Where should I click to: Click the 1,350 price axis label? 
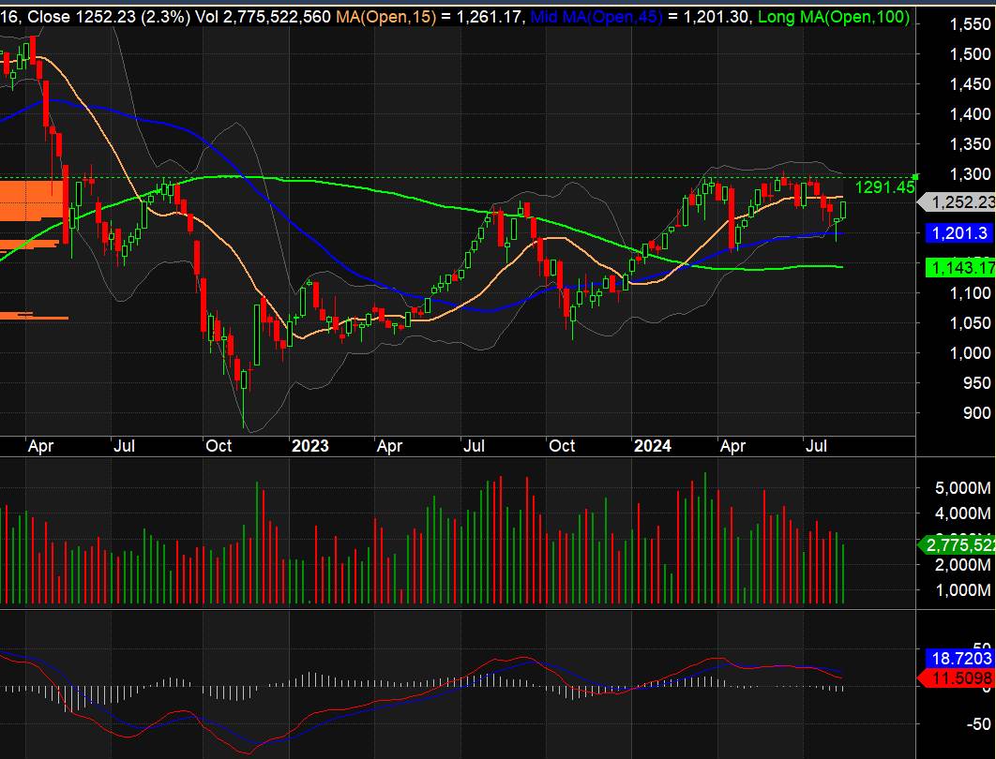[970, 144]
